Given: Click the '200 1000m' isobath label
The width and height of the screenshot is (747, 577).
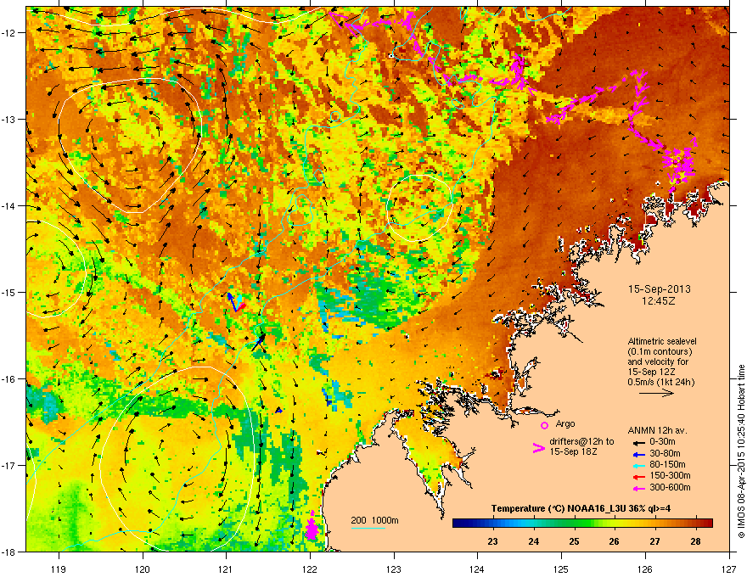Looking at the screenshot, I should (375, 520).
